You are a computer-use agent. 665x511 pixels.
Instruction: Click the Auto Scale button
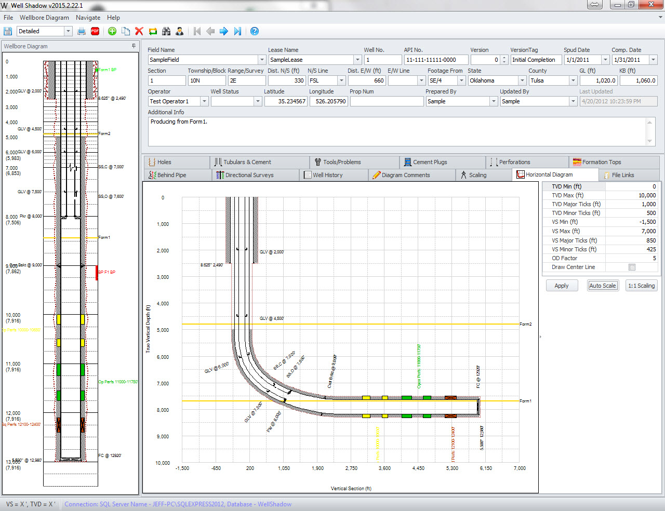click(602, 286)
